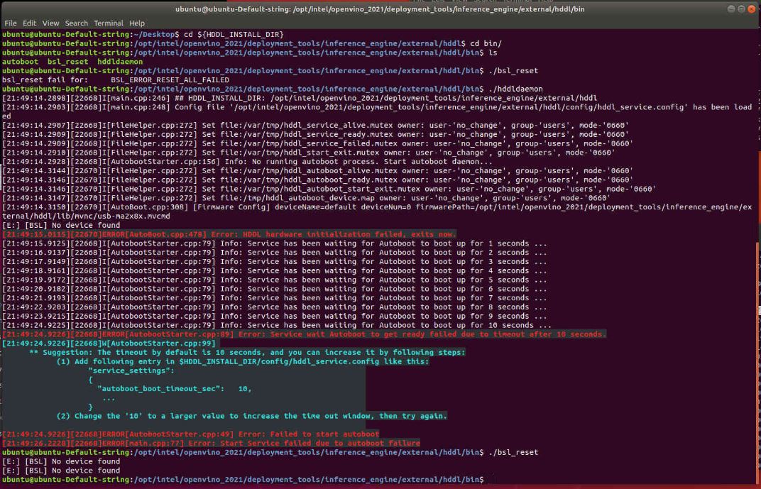This screenshot has width=761, height=489.
Task: Click the 'hddl_start_exit.mutex' log line
Action: coord(309,153)
